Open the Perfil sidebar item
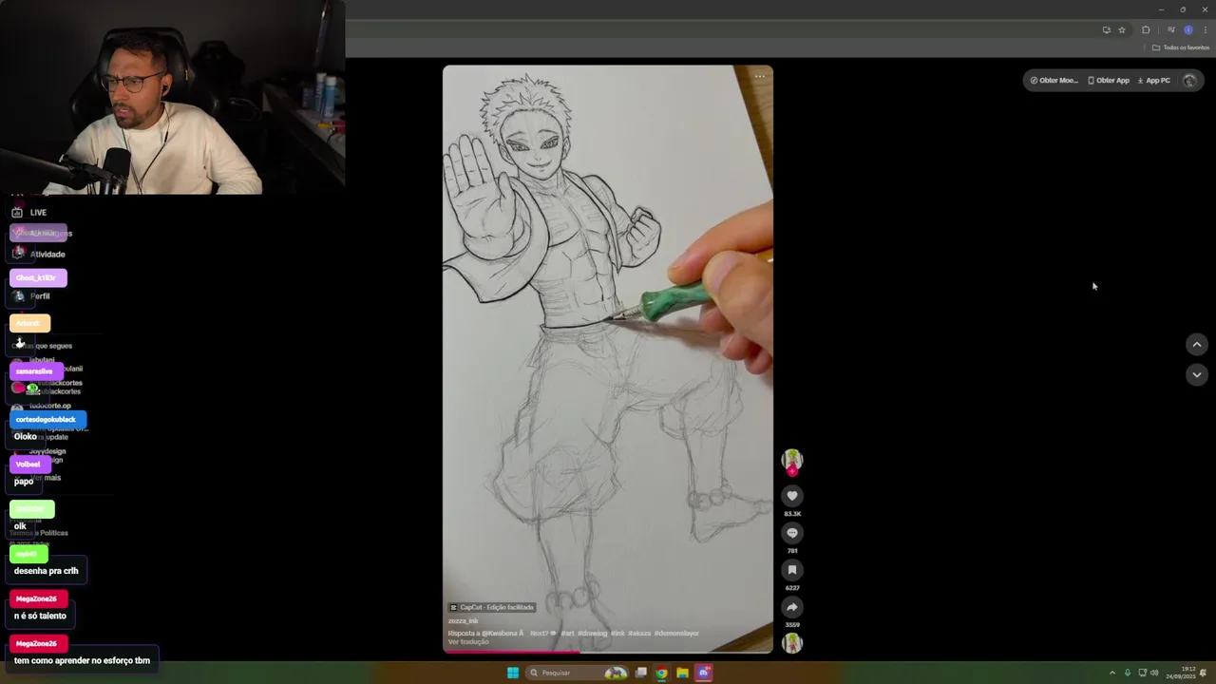The width and height of the screenshot is (1216, 684). (x=31, y=296)
